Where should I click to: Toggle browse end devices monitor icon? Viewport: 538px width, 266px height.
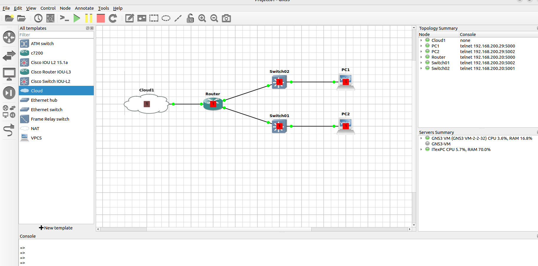(9, 74)
